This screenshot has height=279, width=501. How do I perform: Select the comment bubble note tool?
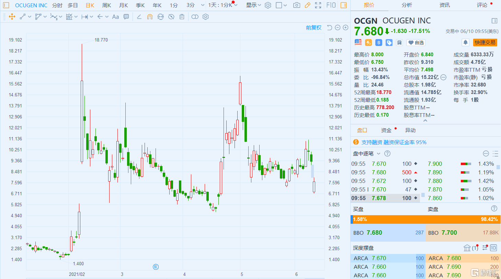(126, 17)
